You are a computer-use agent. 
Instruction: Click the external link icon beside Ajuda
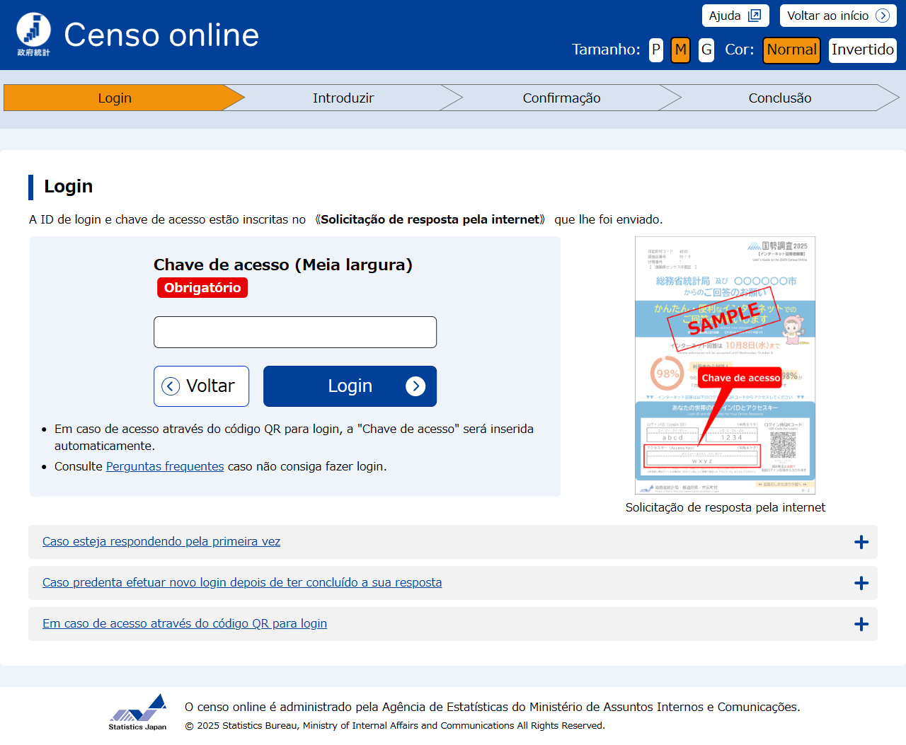point(755,16)
